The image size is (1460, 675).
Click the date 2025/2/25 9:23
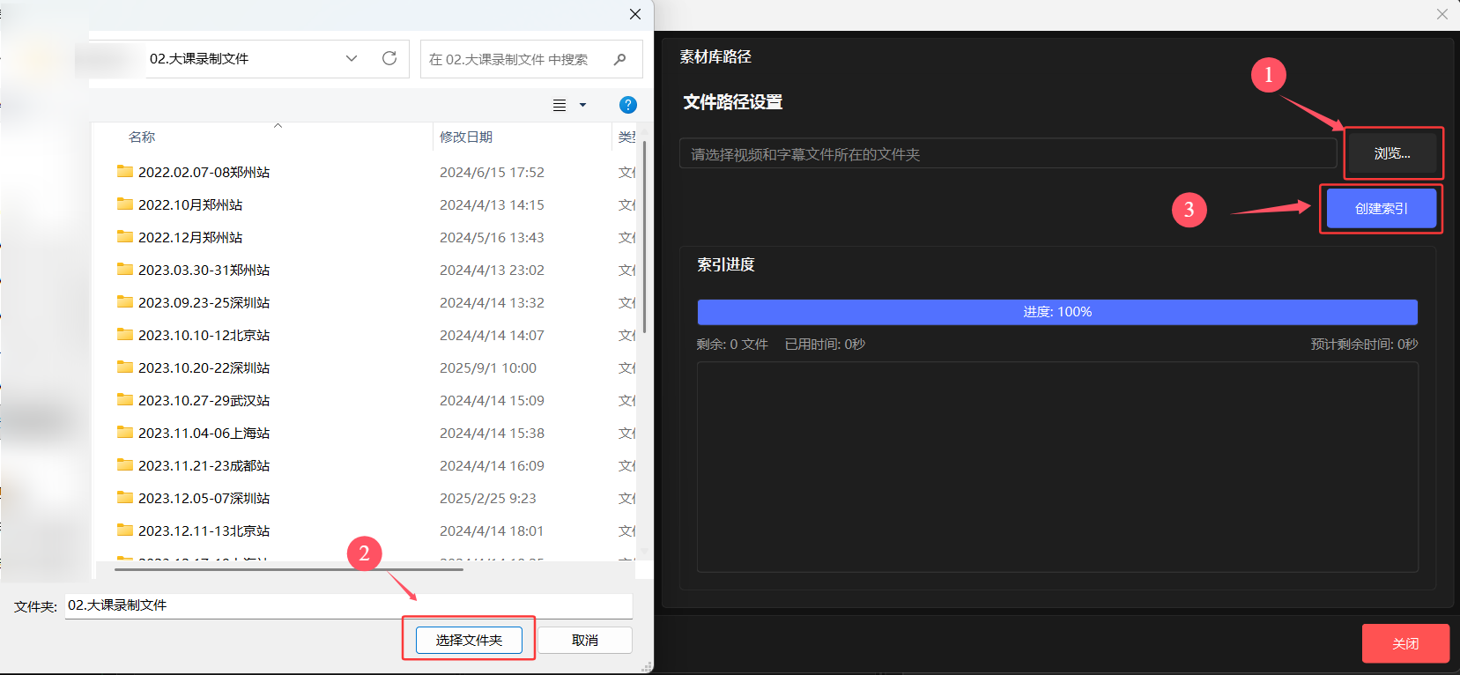point(488,498)
